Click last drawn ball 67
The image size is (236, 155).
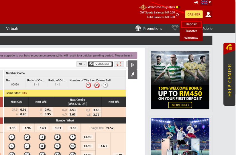coord(88,85)
